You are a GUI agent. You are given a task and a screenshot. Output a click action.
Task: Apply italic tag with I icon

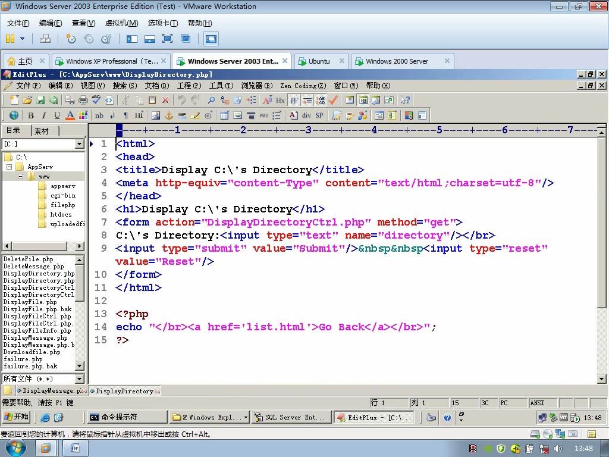[44, 115]
